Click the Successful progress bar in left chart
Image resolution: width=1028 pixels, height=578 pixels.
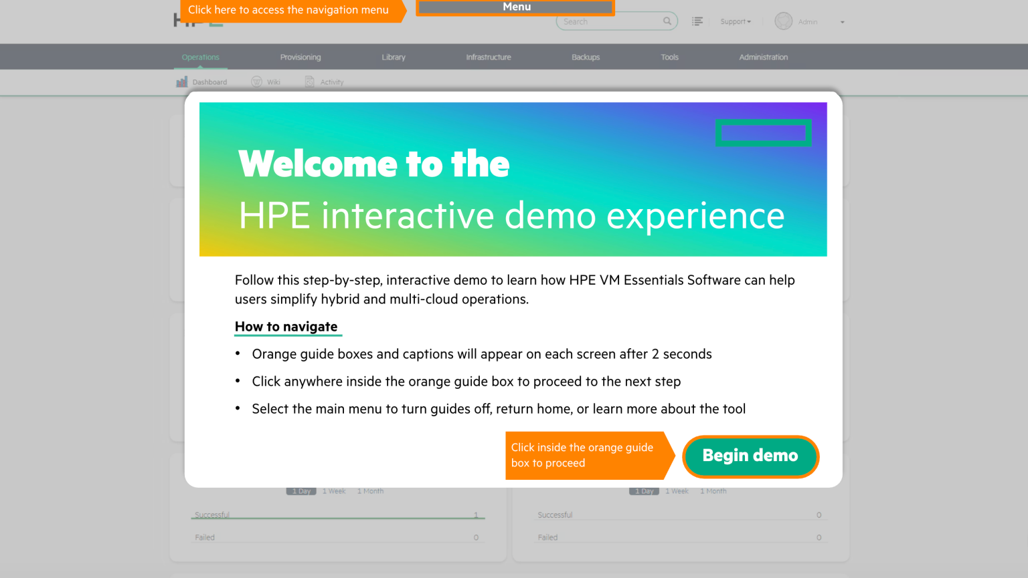338,518
